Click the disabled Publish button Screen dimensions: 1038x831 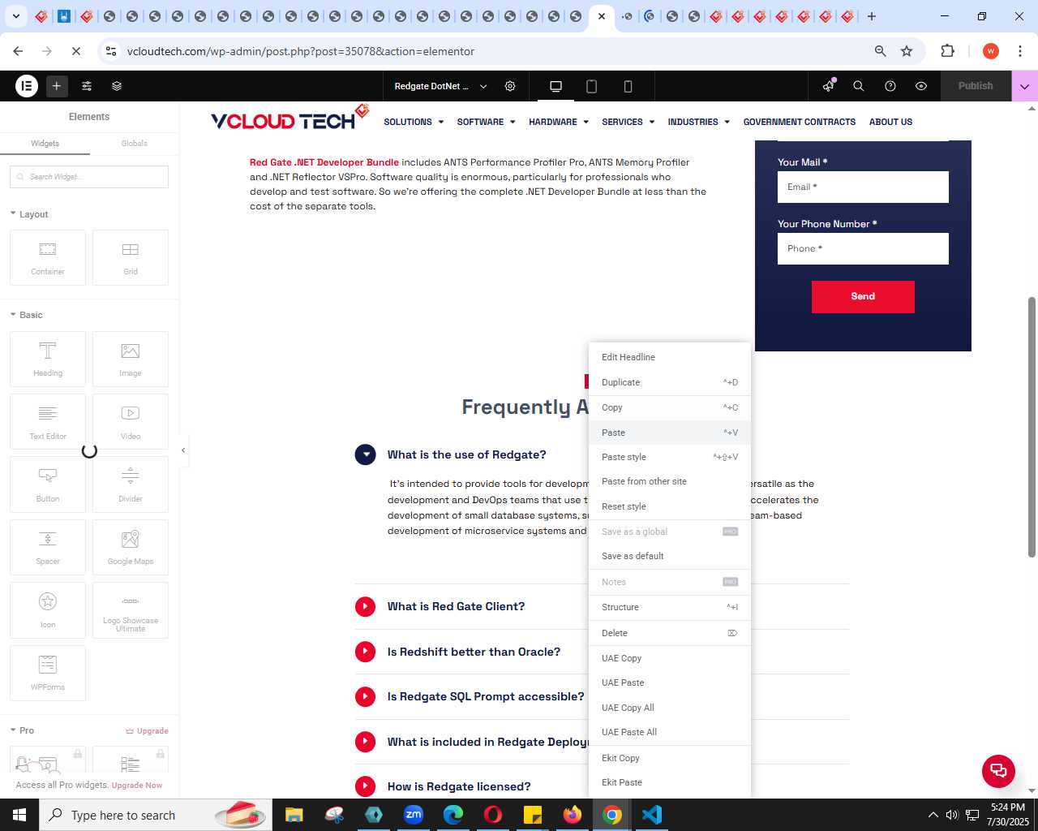976,86
